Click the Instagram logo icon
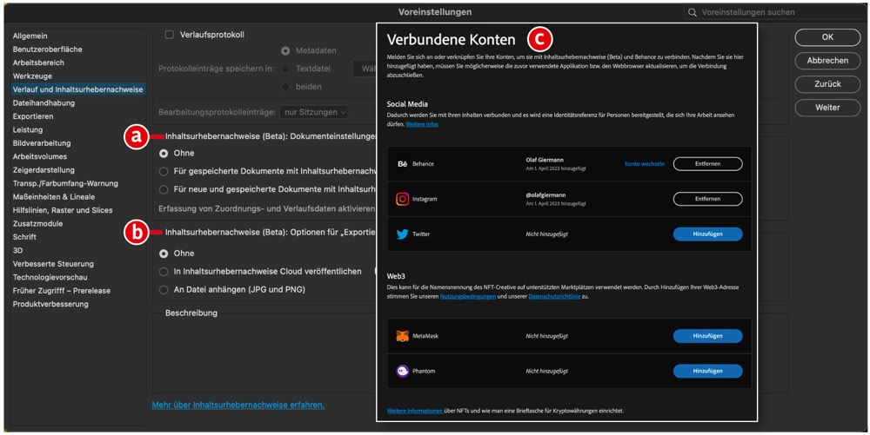870x435 pixels. [402, 199]
